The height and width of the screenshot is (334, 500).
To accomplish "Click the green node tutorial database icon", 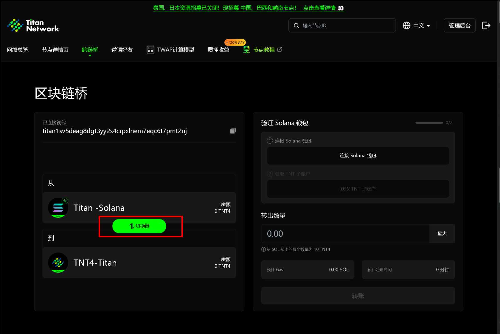I will point(246,50).
